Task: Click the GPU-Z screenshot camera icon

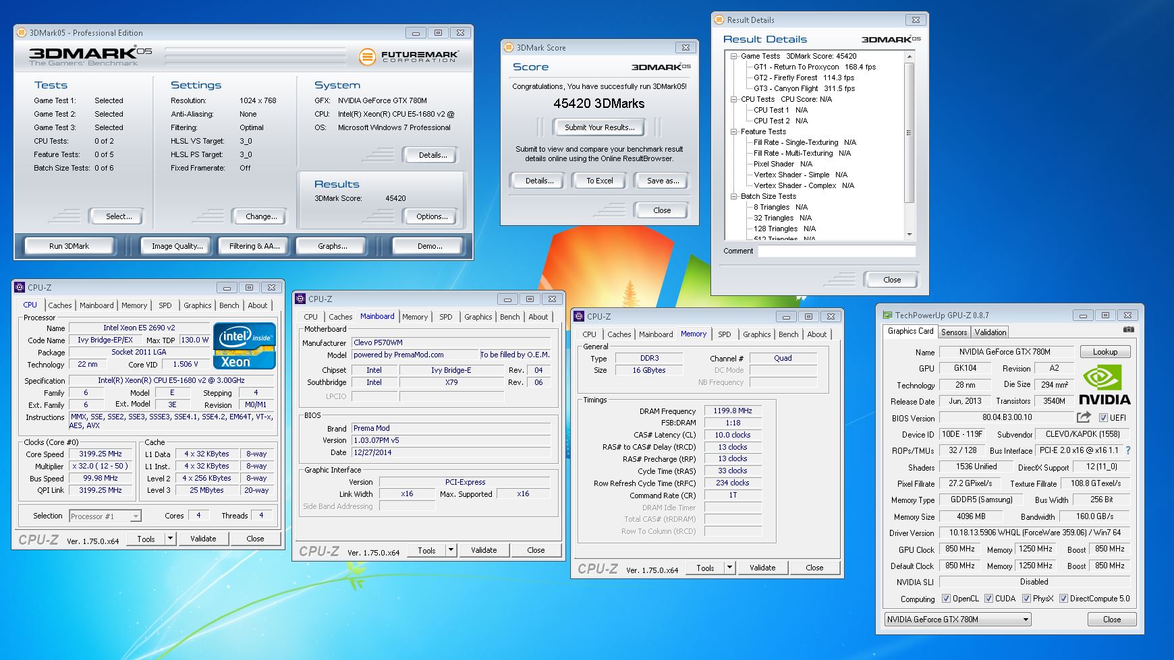Action: tap(1129, 330)
